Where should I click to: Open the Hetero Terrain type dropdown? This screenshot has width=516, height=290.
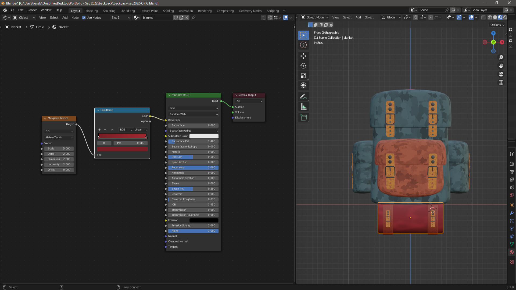click(59, 137)
